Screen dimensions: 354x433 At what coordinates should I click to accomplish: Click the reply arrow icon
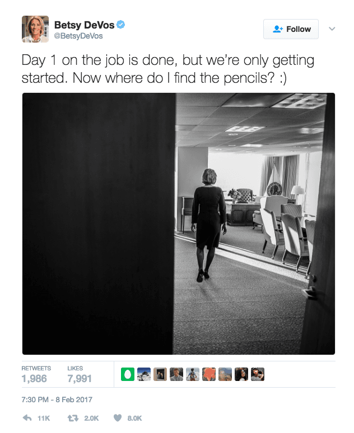pyautogui.click(x=27, y=418)
